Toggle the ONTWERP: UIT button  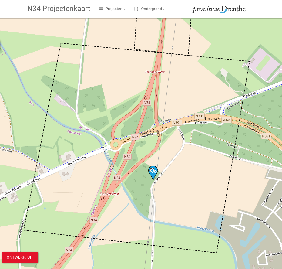pos(20,257)
